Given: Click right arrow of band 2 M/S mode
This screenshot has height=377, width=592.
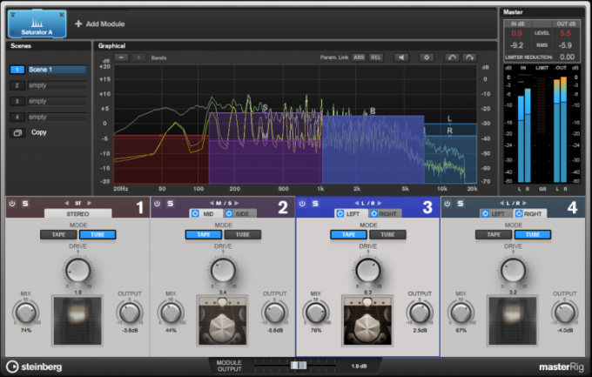Looking at the screenshot, I should 236,203.
